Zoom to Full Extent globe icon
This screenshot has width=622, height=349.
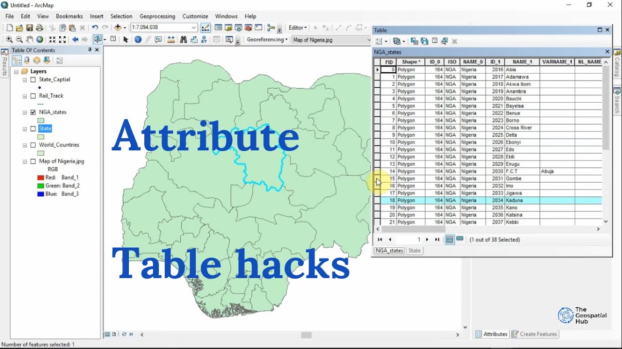pyautogui.click(x=40, y=40)
